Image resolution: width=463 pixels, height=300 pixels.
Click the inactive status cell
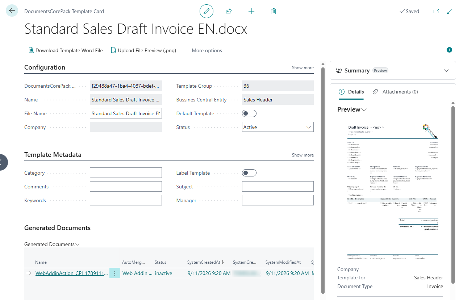(163, 274)
